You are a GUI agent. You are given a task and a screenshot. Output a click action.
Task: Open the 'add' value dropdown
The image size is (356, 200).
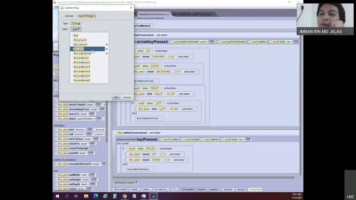[x=76, y=29]
